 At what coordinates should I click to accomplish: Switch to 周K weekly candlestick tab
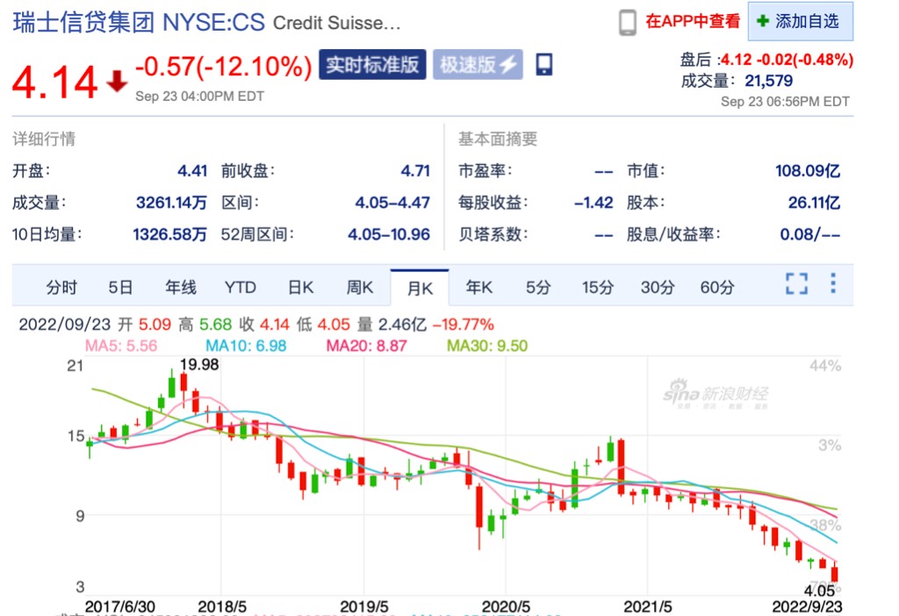click(360, 287)
